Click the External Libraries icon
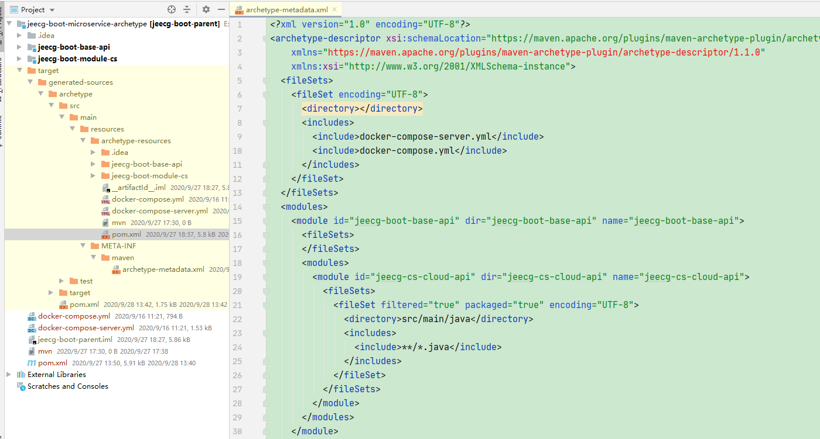820x439 pixels. point(22,375)
